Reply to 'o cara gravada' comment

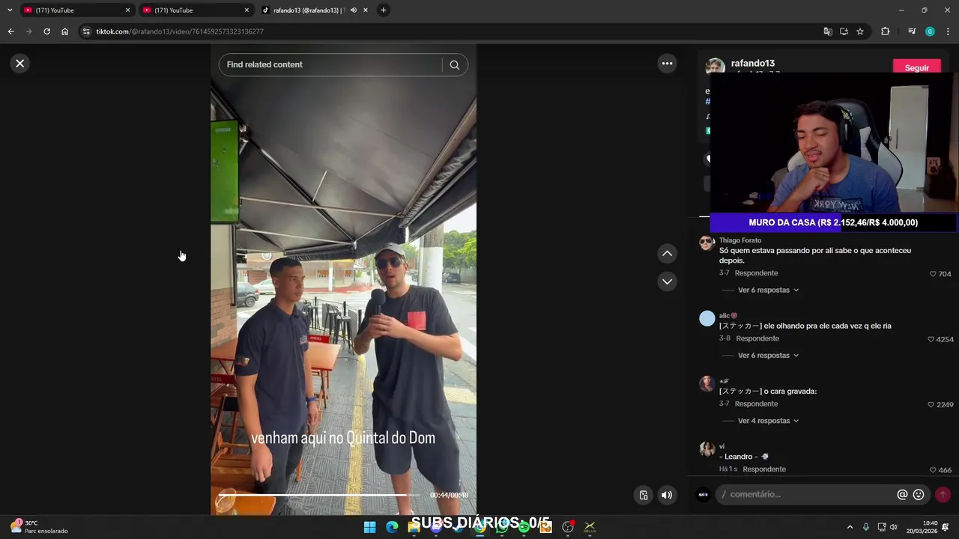(x=756, y=404)
